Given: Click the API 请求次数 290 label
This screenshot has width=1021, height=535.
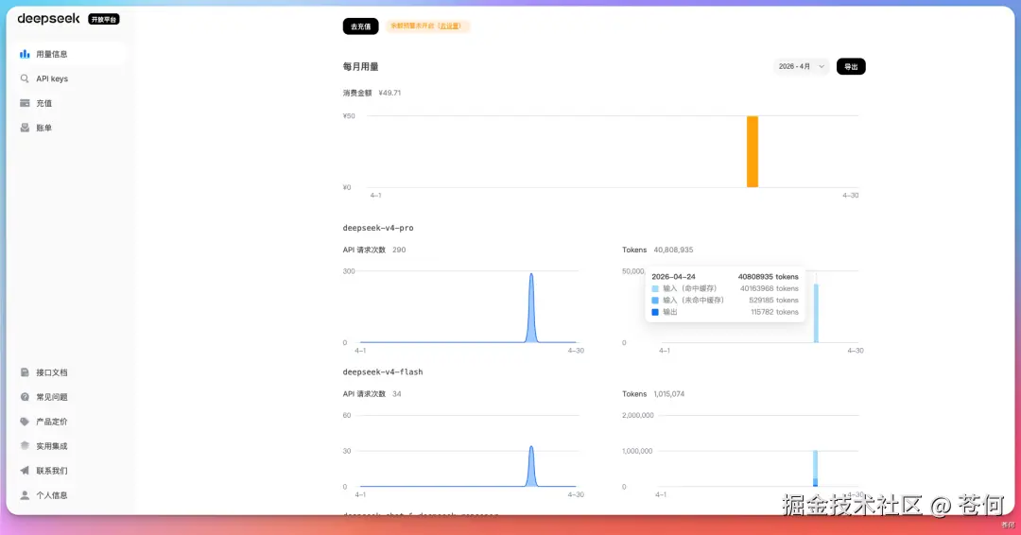Looking at the screenshot, I should point(374,250).
